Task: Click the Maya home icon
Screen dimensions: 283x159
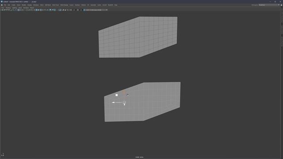Action: pos(2,5)
